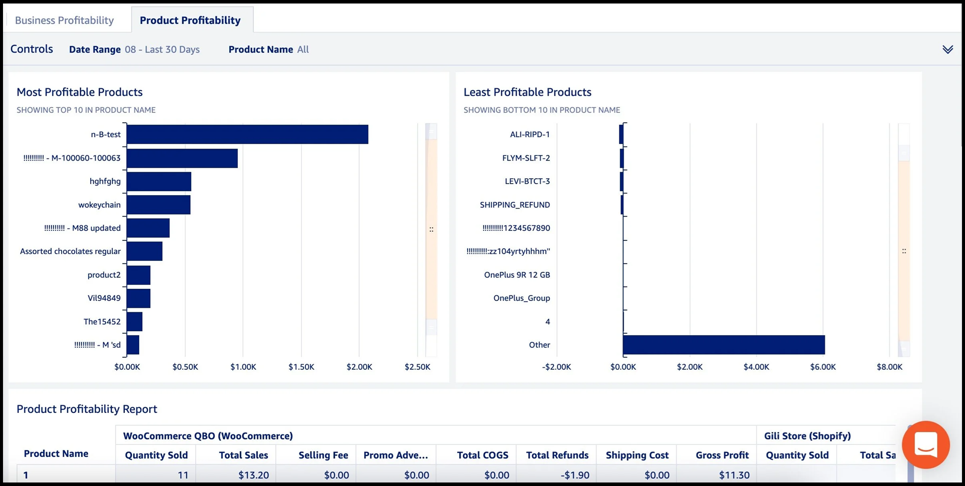Expand the Controls panel chevron
The height and width of the screenshot is (486, 965).
947,49
